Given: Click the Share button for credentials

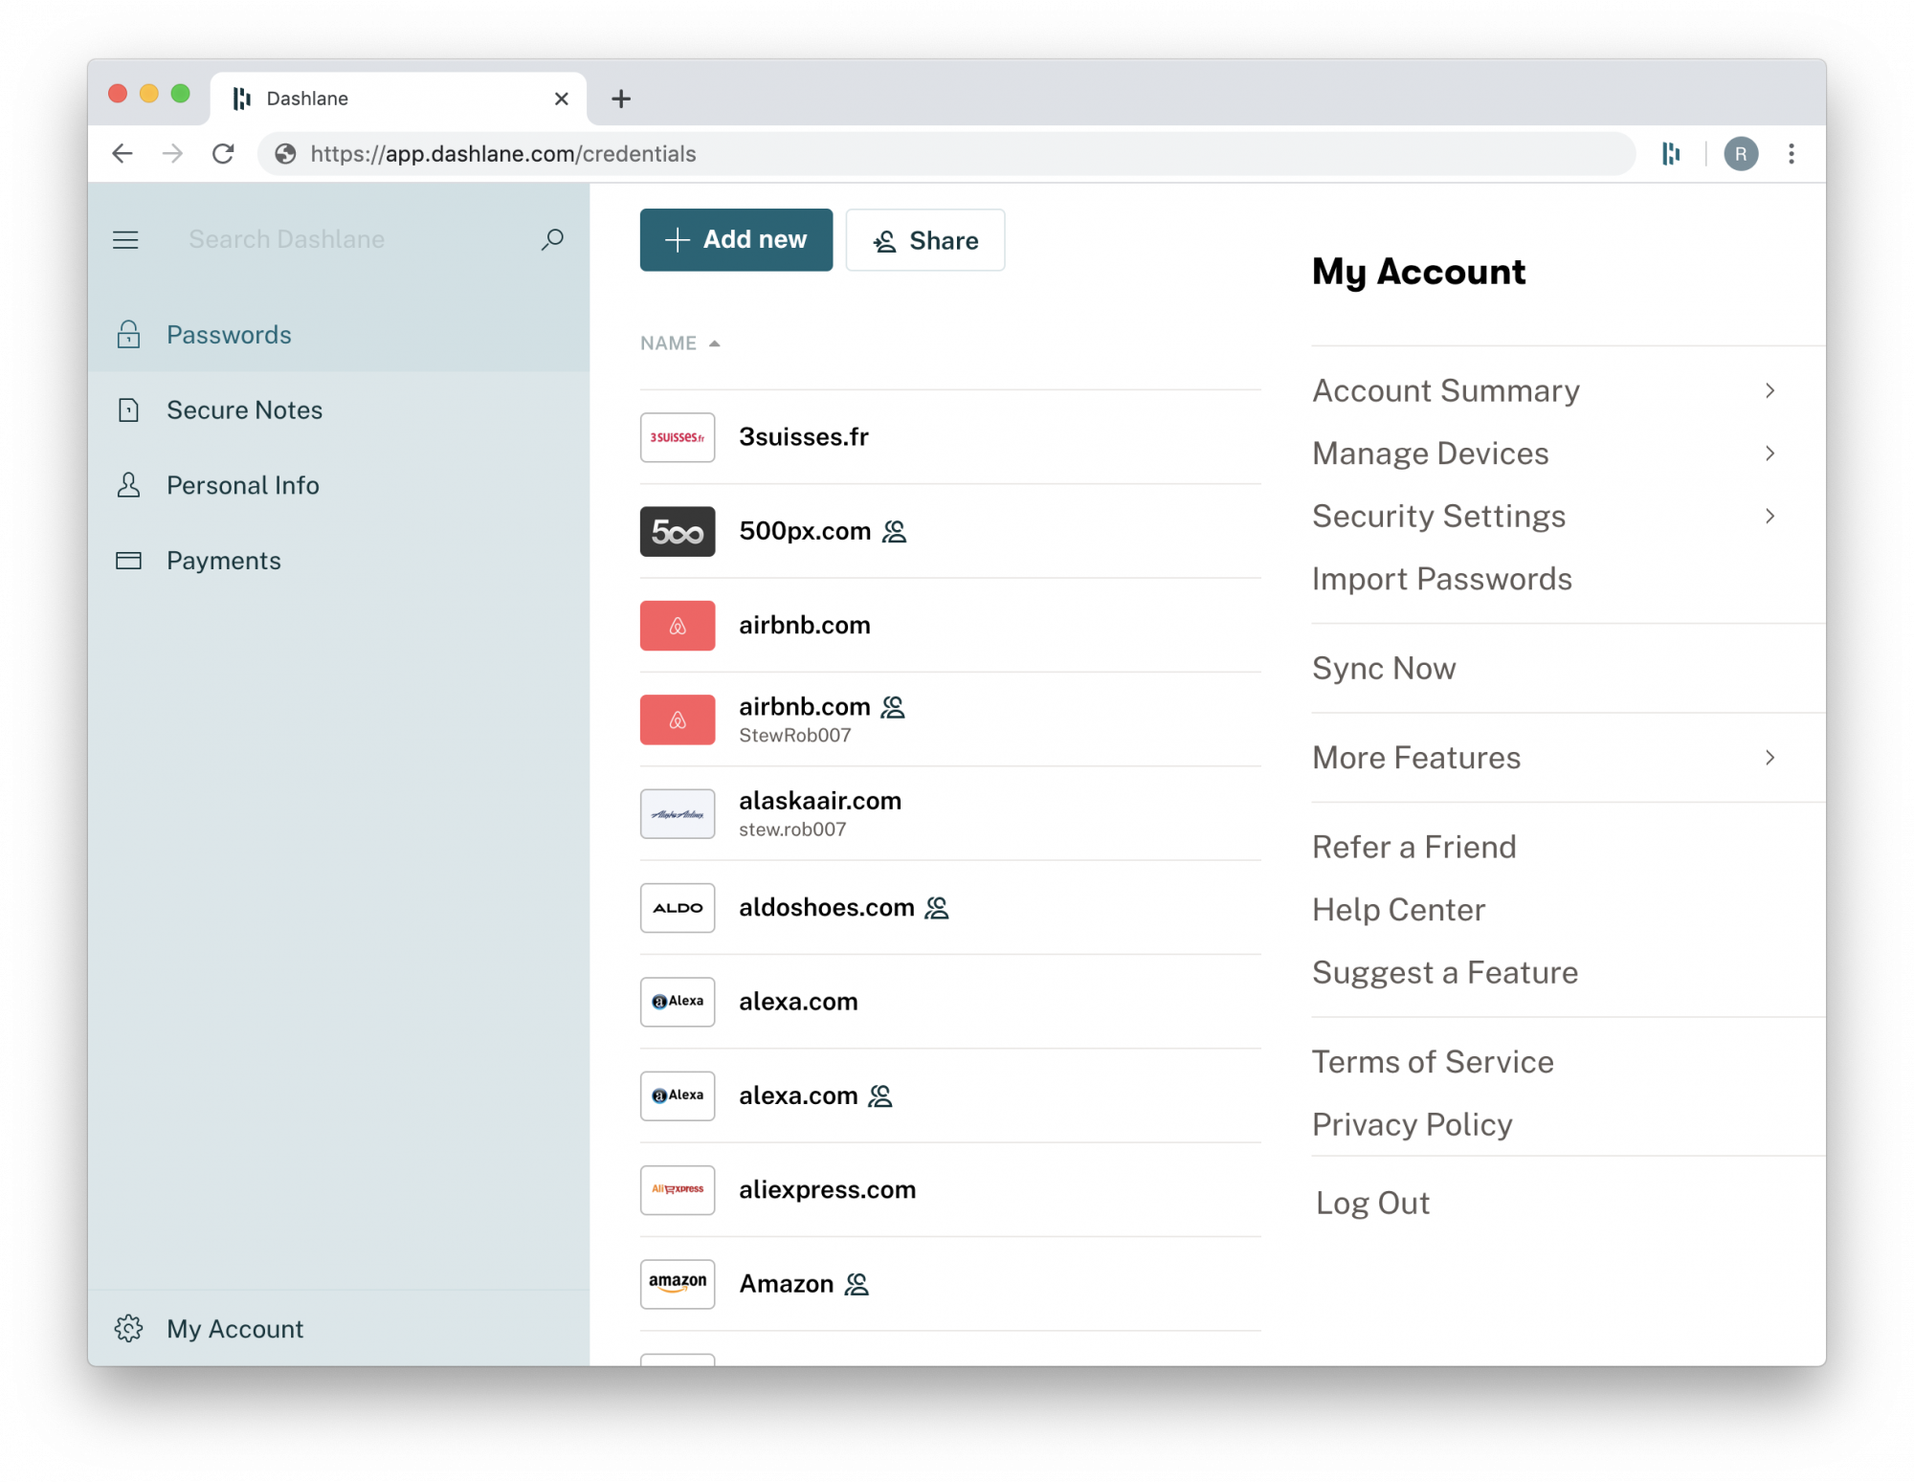Looking at the screenshot, I should 924,239.
